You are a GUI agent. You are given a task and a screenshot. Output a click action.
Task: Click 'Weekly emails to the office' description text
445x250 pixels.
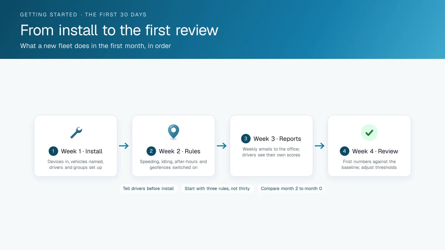[271, 152]
